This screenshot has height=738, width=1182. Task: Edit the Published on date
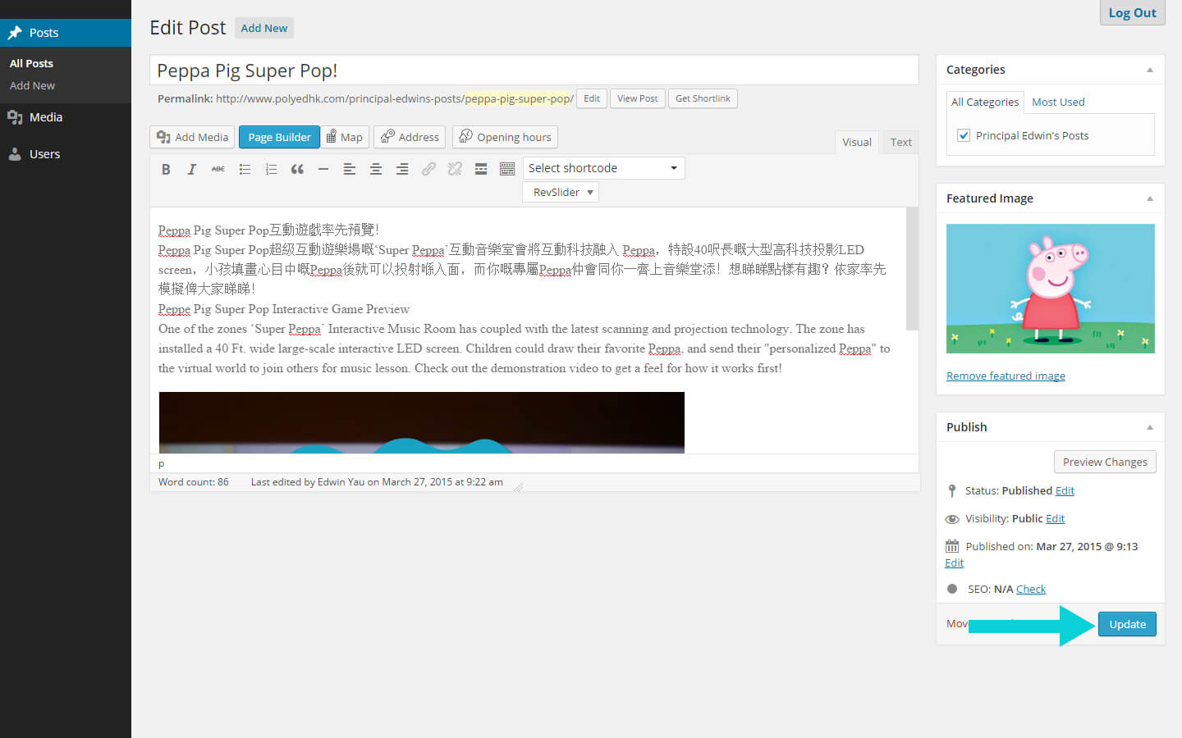(x=954, y=563)
